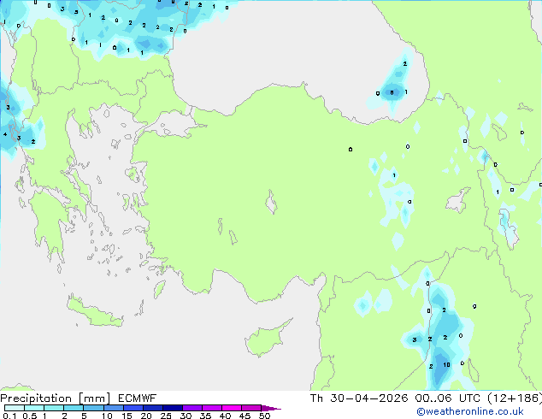Click the 25–30 mm dark navy legend swatch
Image resolution: width=542 pixels, height=419 pixels.
click(x=172, y=408)
